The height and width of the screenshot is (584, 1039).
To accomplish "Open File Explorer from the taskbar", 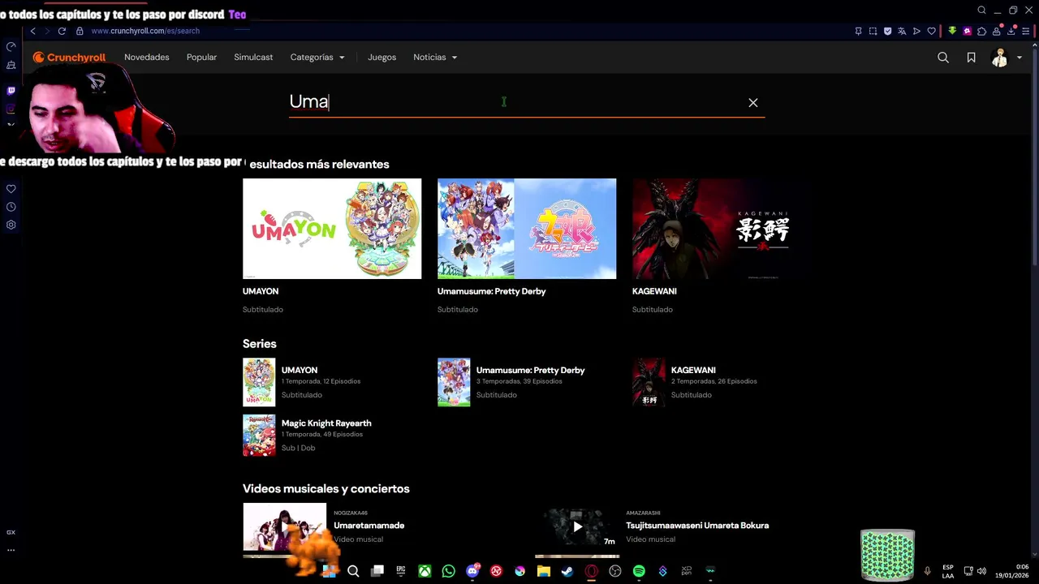I will (x=544, y=571).
